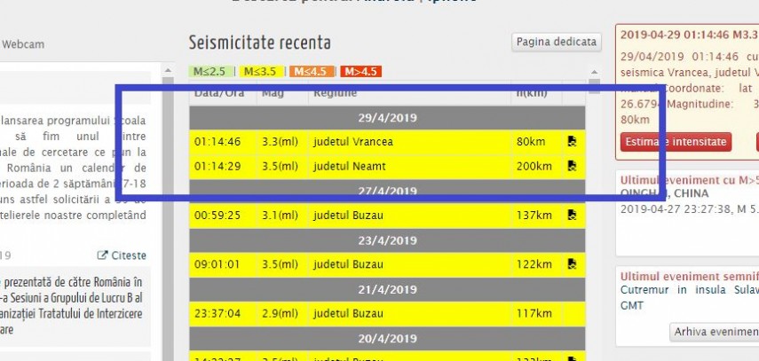Viewport: 759px width, 361px height.
Task: Filter by the green M≤2.5 magnitude badge
Action: pos(211,71)
